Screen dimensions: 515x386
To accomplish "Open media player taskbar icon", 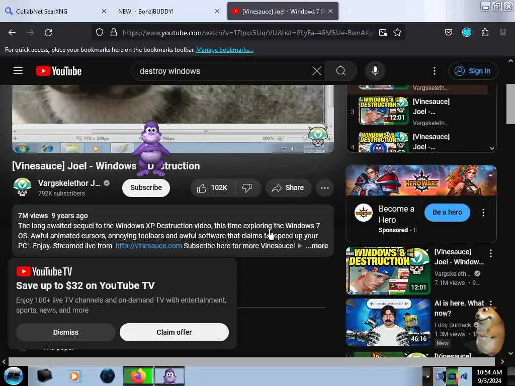I will click(74, 376).
